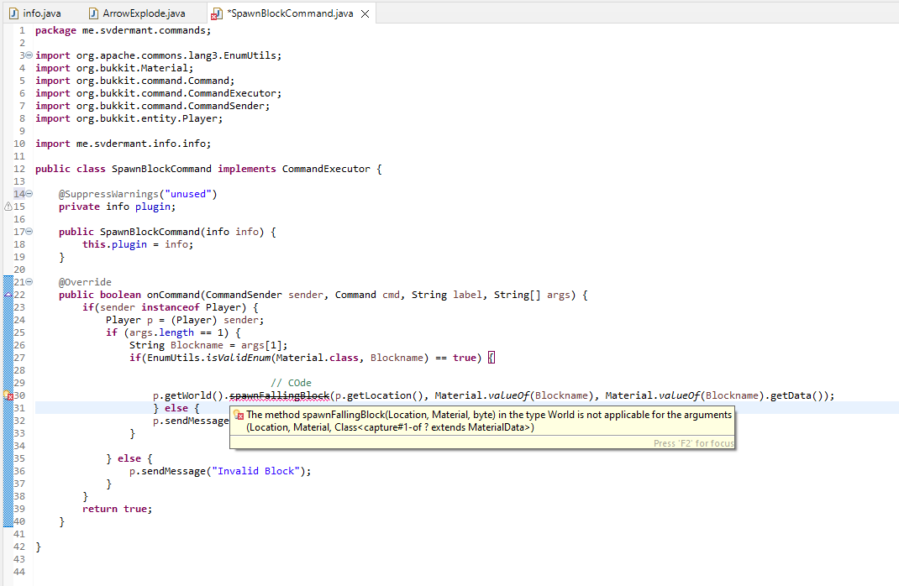This screenshot has width=899, height=586.
Task: Click the override indicator triangle beside line 22
Action: tap(8, 295)
